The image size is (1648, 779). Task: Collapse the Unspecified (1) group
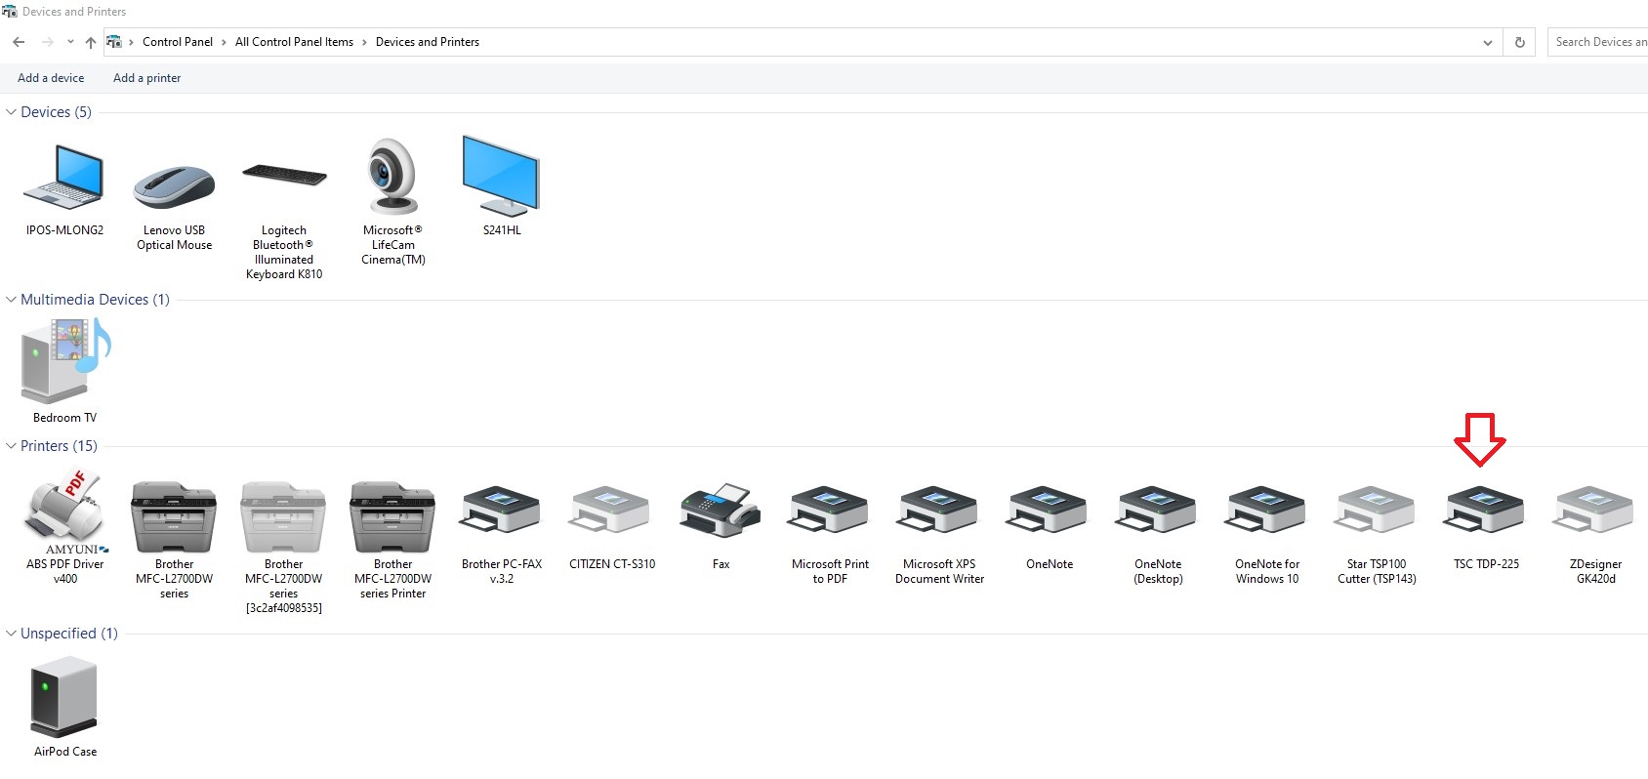tap(11, 634)
